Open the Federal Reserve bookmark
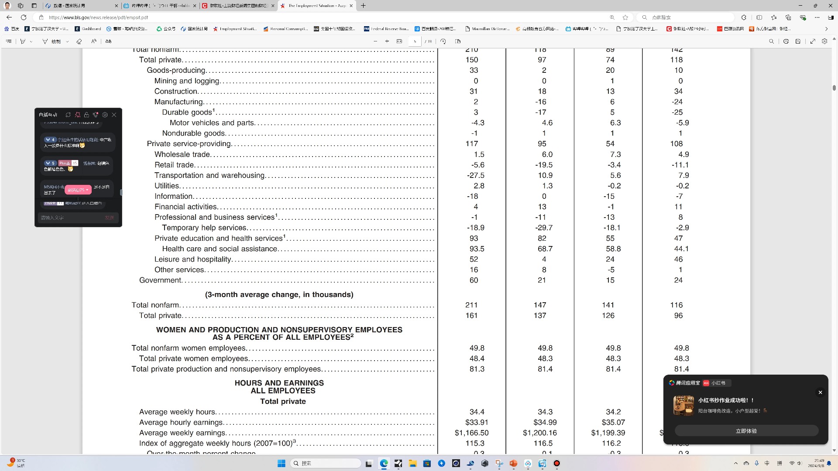The image size is (838, 471). (386, 29)
